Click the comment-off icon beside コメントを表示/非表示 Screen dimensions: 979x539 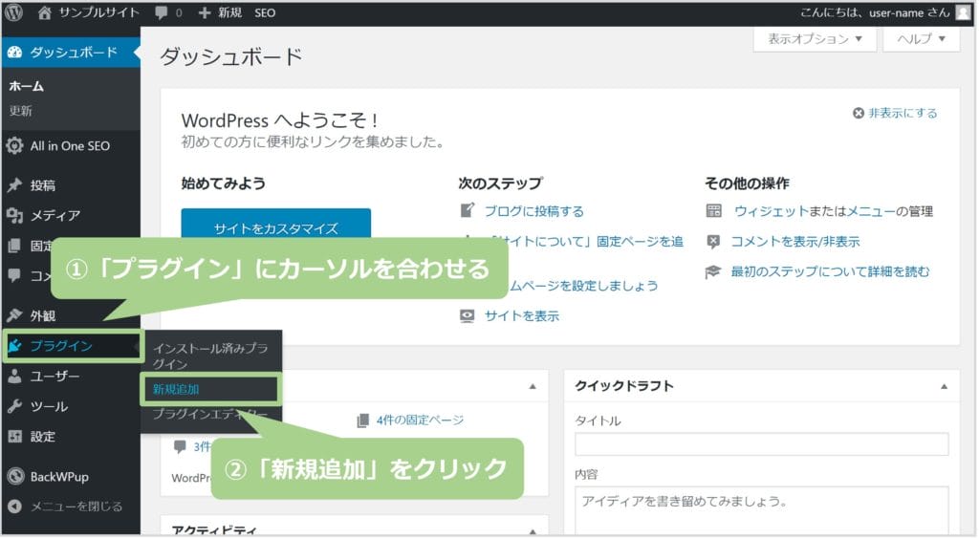coord(713,242)
